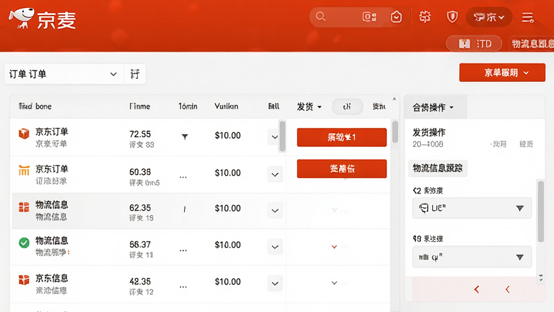
Task: Click the red action button in the 60.38 row
Action: point(342,169)
